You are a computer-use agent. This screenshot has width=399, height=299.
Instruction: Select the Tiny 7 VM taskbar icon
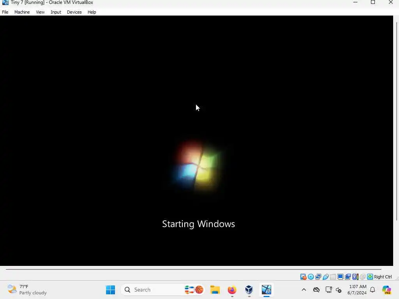pyautogui.click(x=267, y=290)
